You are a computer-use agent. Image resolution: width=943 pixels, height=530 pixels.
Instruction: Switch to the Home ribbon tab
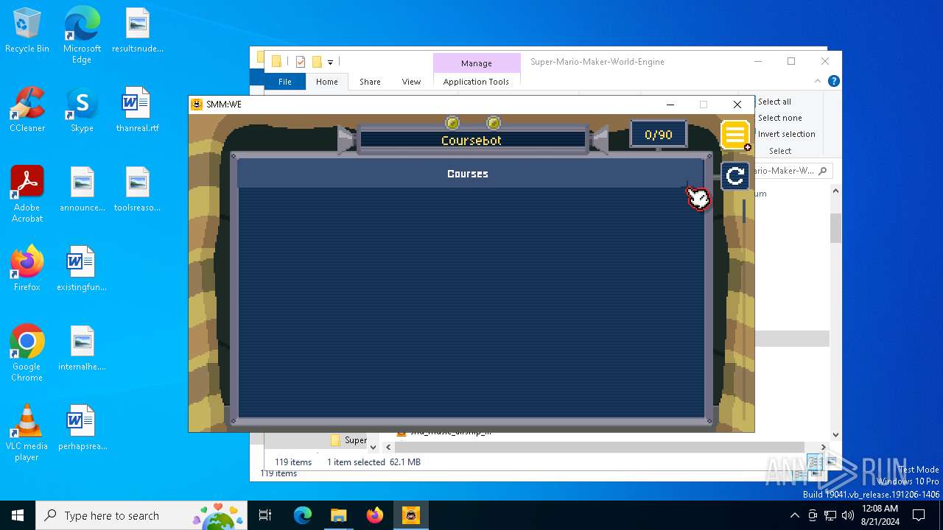tap(327, 82)
